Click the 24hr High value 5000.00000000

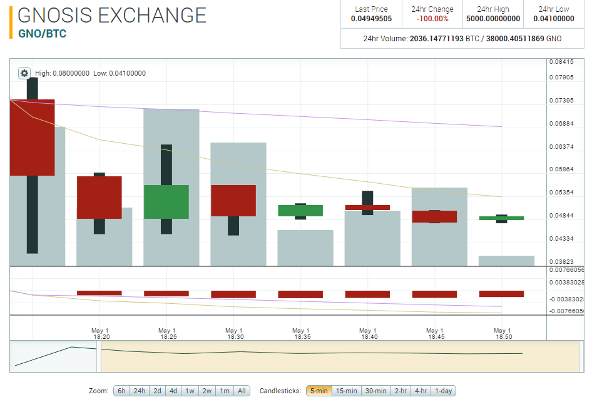point(493,19)
